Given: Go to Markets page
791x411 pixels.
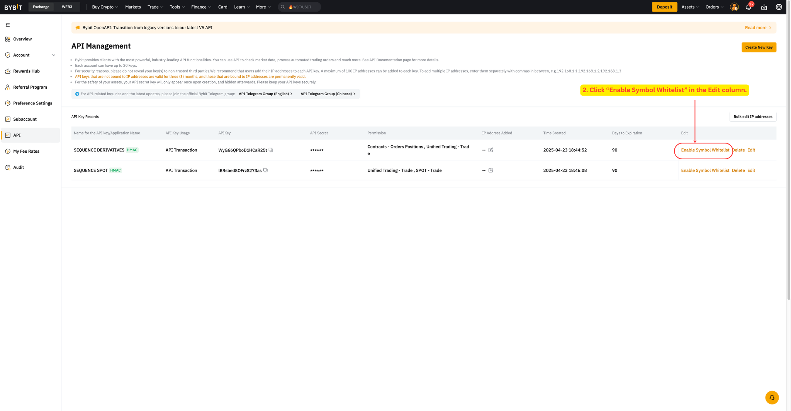Looking at the screenshot, I should (x=133, y=7).
